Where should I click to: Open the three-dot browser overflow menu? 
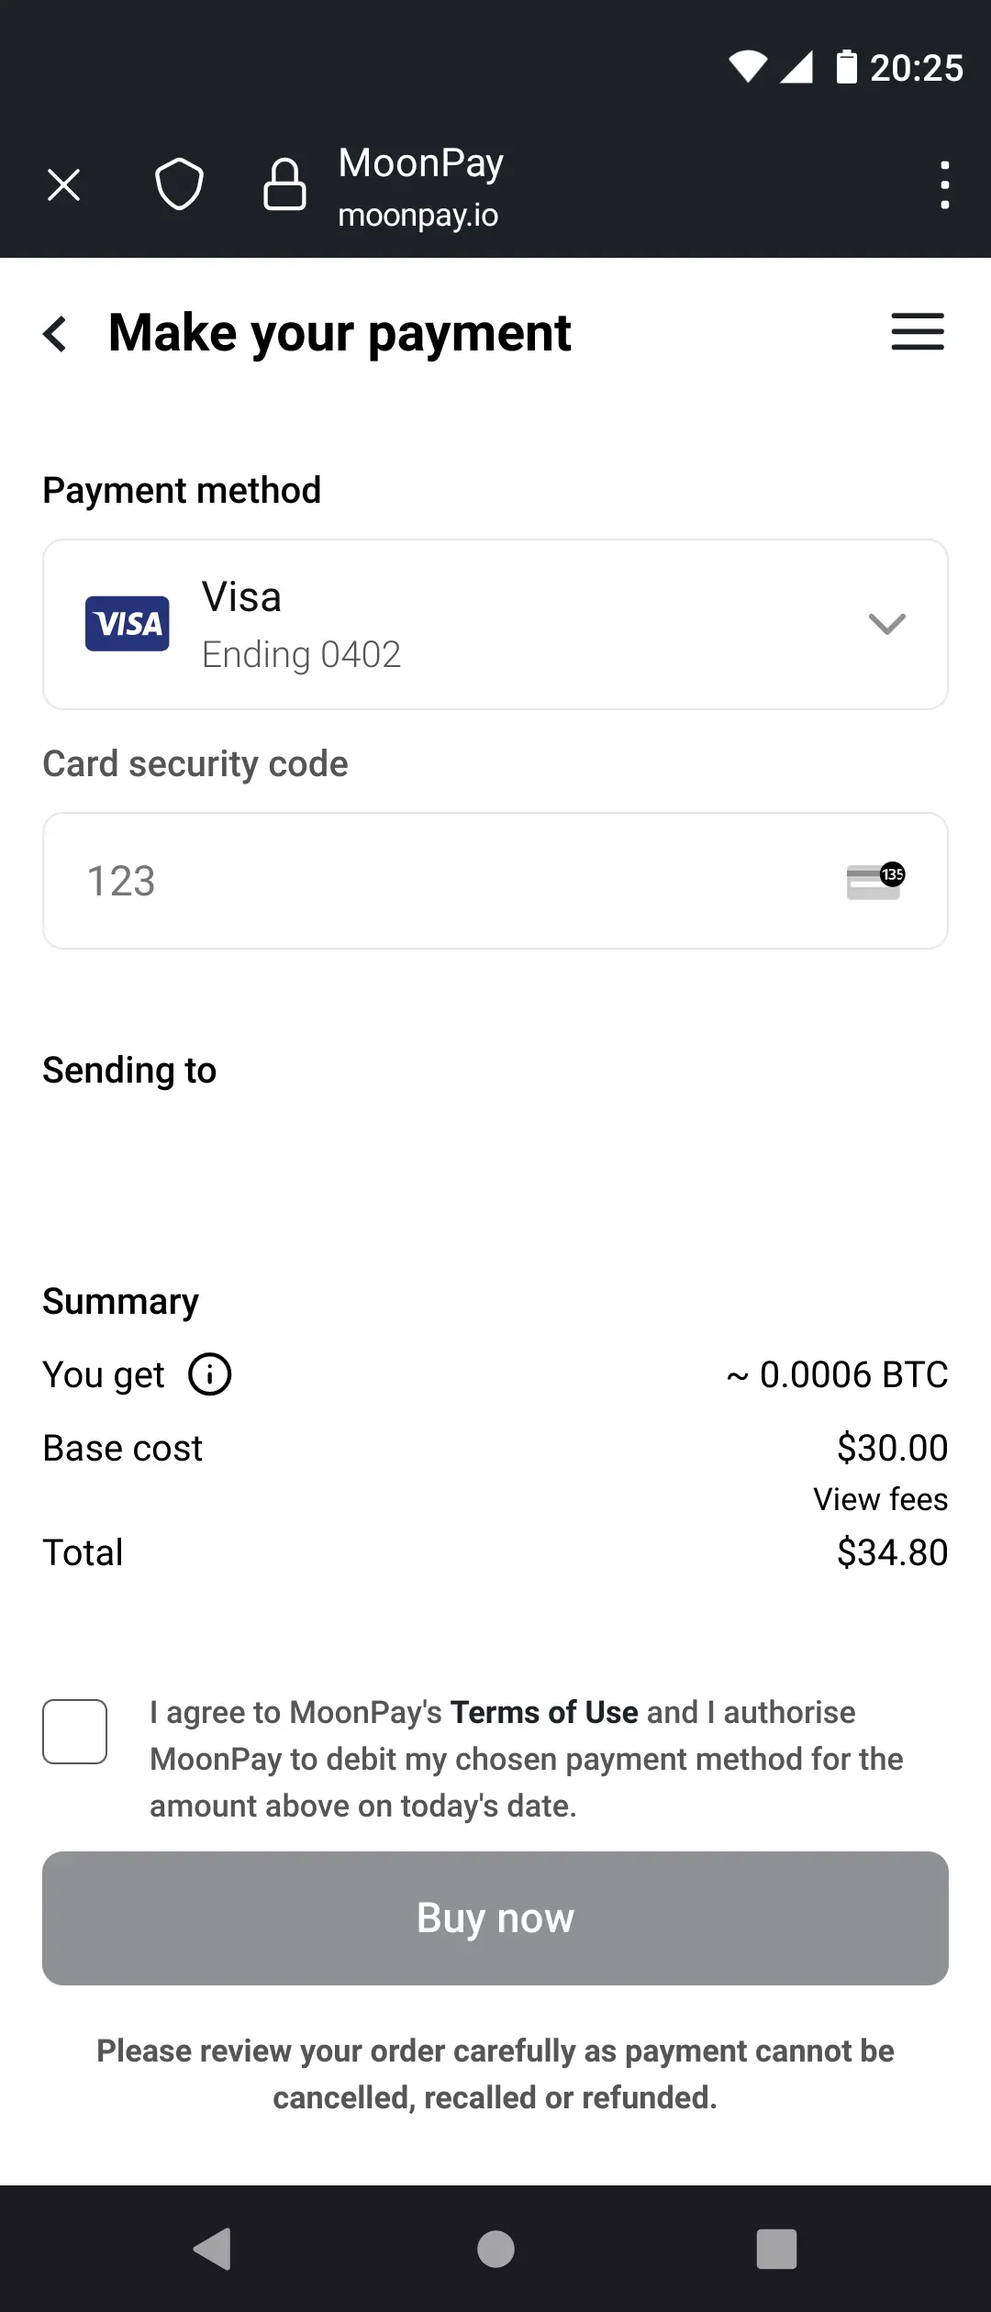click(944, 185)
